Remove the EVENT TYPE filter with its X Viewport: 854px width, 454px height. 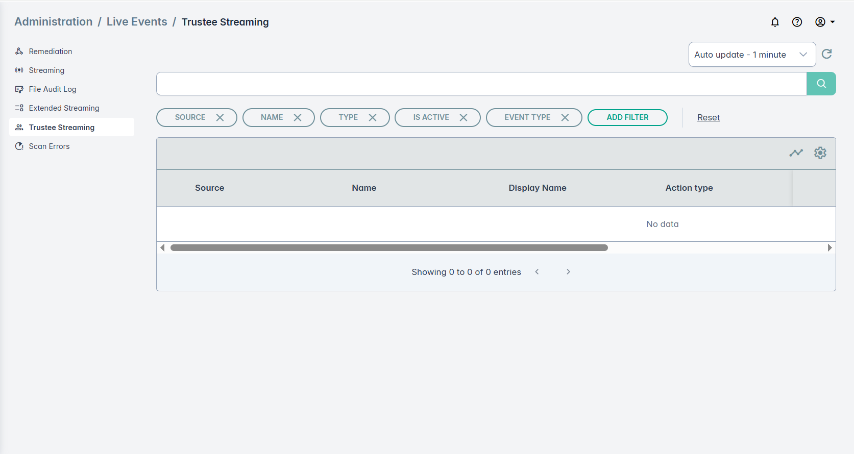point(565,117)
